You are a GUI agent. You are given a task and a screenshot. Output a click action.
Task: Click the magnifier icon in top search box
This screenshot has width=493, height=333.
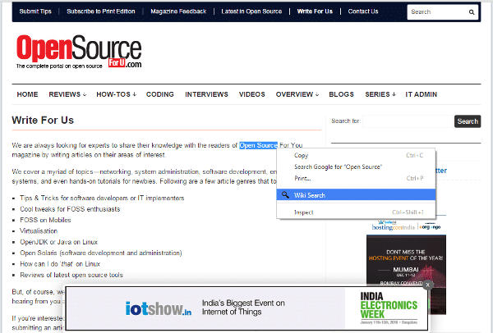[472, 12]
